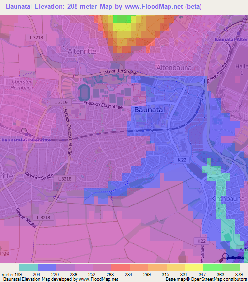248x282 pixels.
Task: Click the K 22 shield near Baunatal center
Action: (x=182, y=160)
